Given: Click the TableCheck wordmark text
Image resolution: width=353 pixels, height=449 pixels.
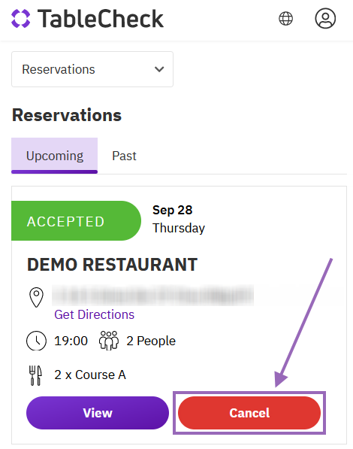Looking at the screenshot, I should 101,19.
